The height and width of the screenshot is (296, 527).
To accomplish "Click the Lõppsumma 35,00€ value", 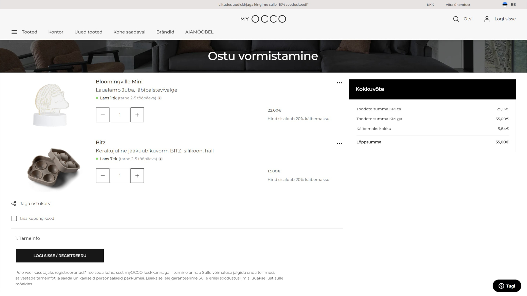I will coord(502,142).
